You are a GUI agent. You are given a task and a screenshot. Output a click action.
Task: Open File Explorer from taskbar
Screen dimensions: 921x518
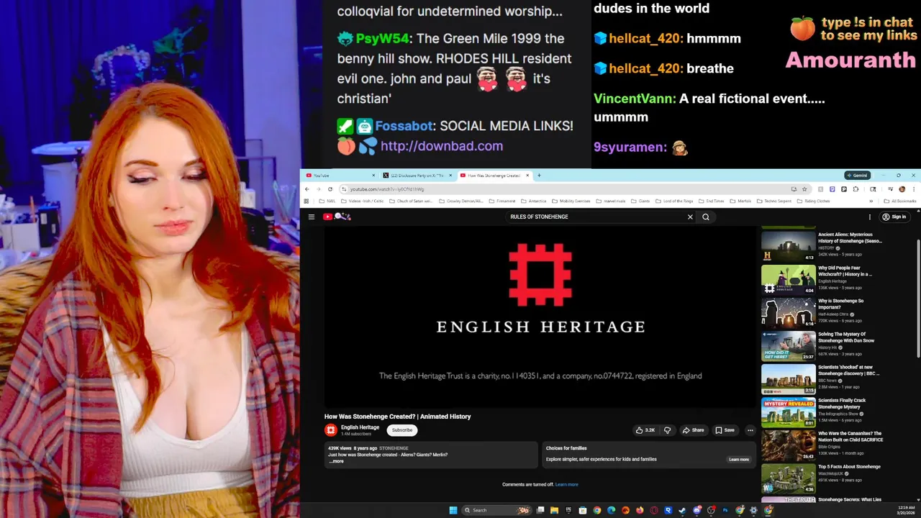click(554, 510)
